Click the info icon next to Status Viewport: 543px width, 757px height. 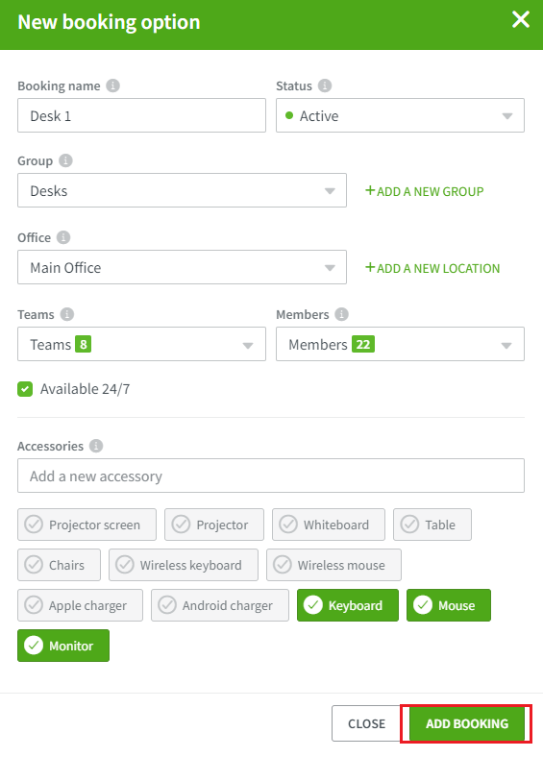[x=325, y=85]
